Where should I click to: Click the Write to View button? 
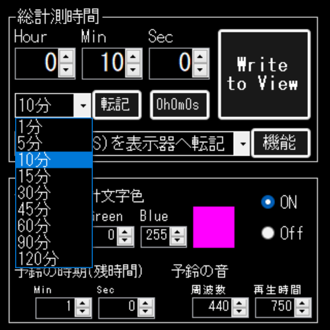click(x=265, y=74)
